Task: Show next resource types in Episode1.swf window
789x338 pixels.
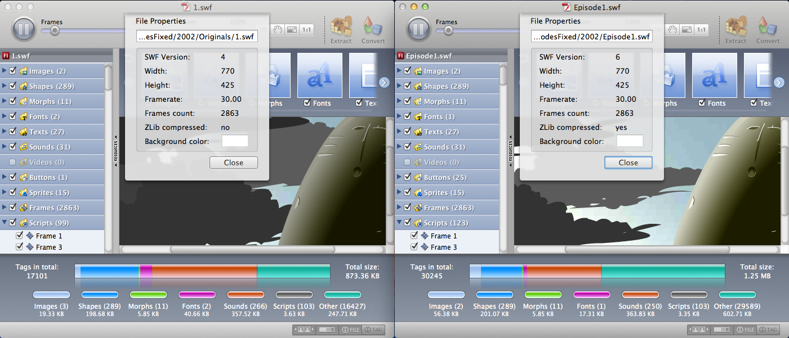Action: [779, 83]
